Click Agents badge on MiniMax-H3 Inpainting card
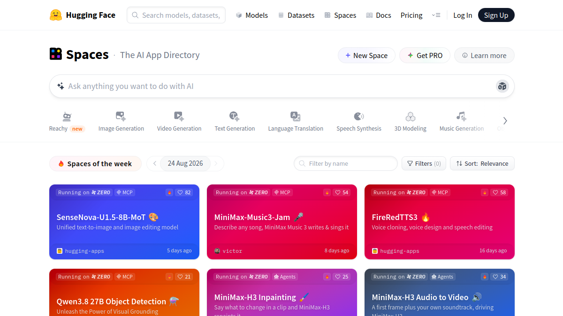Viewport: 563px width, 316px height. pos(285,277)
